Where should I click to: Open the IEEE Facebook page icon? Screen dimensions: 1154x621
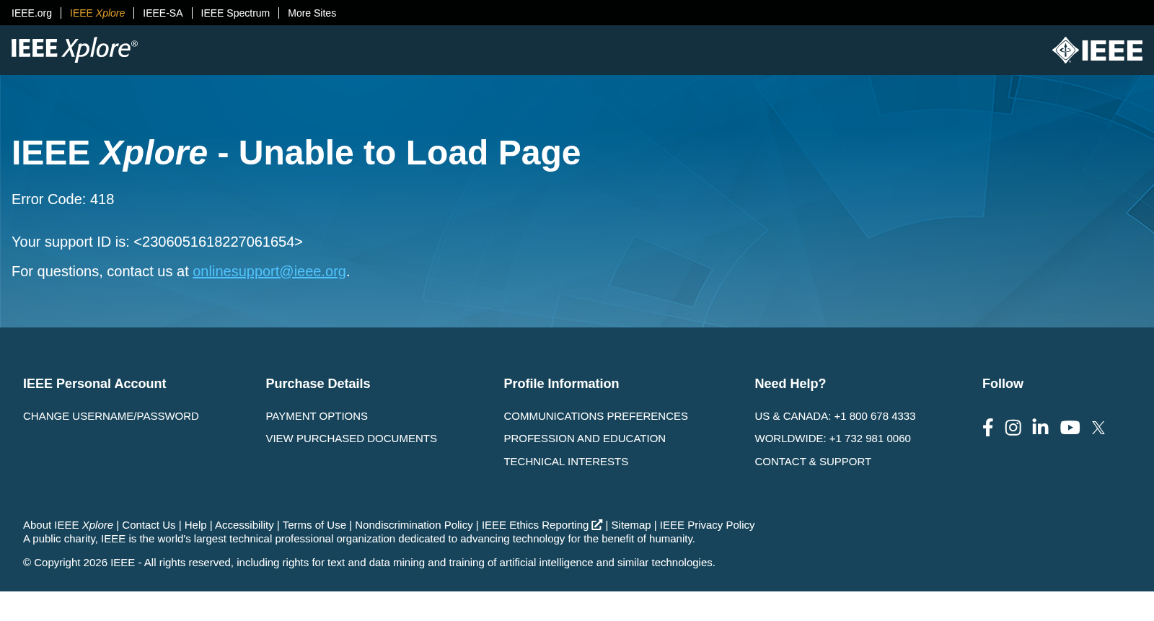coord(988,428)
